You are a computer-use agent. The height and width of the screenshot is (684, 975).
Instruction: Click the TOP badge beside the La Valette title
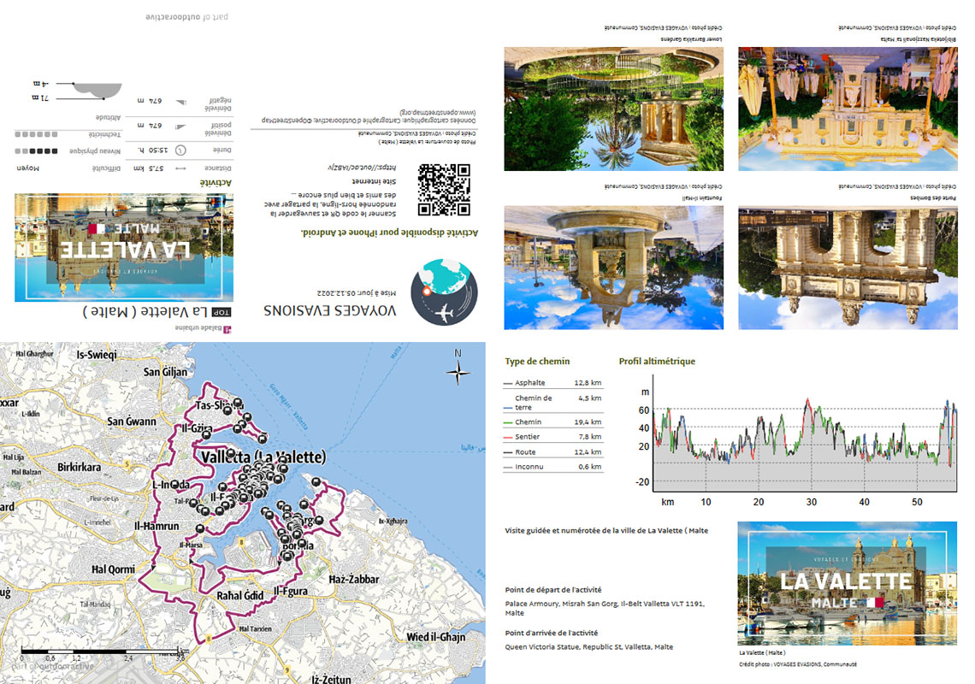222,312
